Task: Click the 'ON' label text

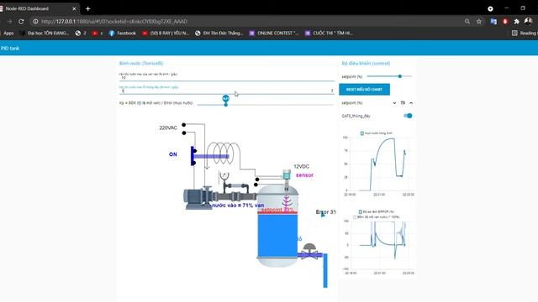Action: coord(173,154)
